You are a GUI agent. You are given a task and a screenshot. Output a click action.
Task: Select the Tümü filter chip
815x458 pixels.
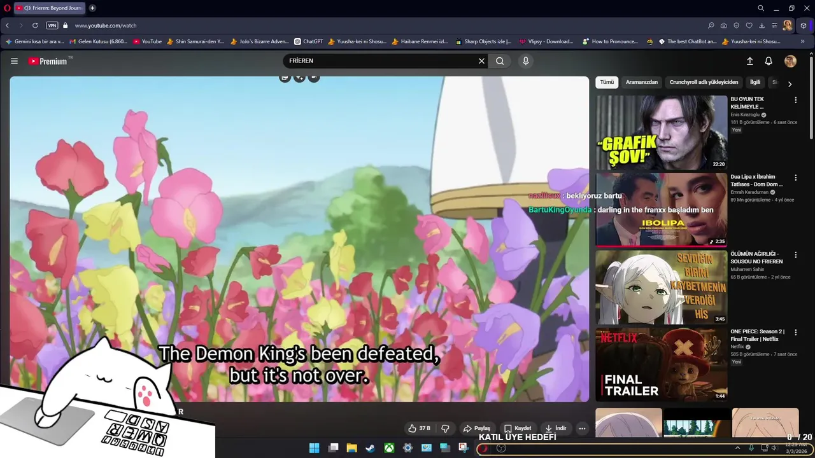(x=607, y=82)
